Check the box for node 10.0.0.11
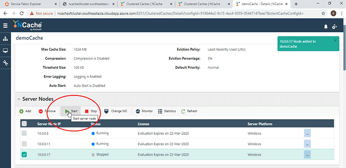The width and height of the screenshot is (346, 168). point(24,144)
